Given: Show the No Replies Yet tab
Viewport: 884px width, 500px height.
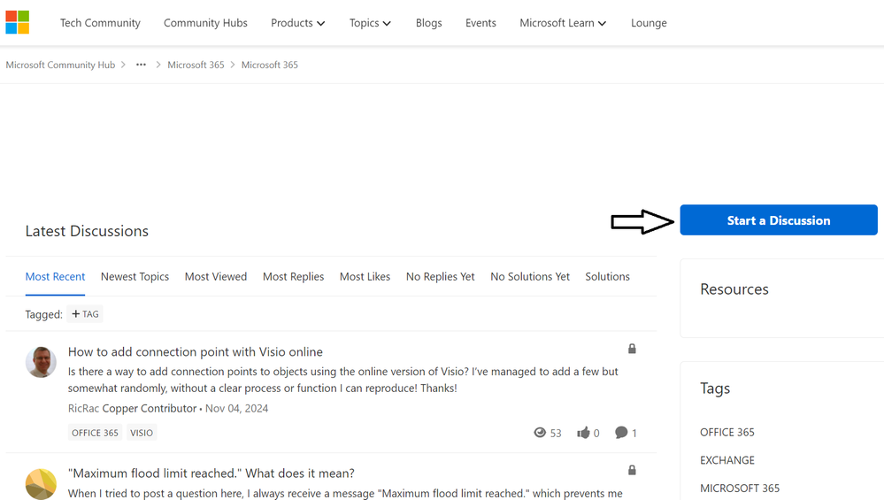Looking at the screenshot, I should tap(441, 277).
